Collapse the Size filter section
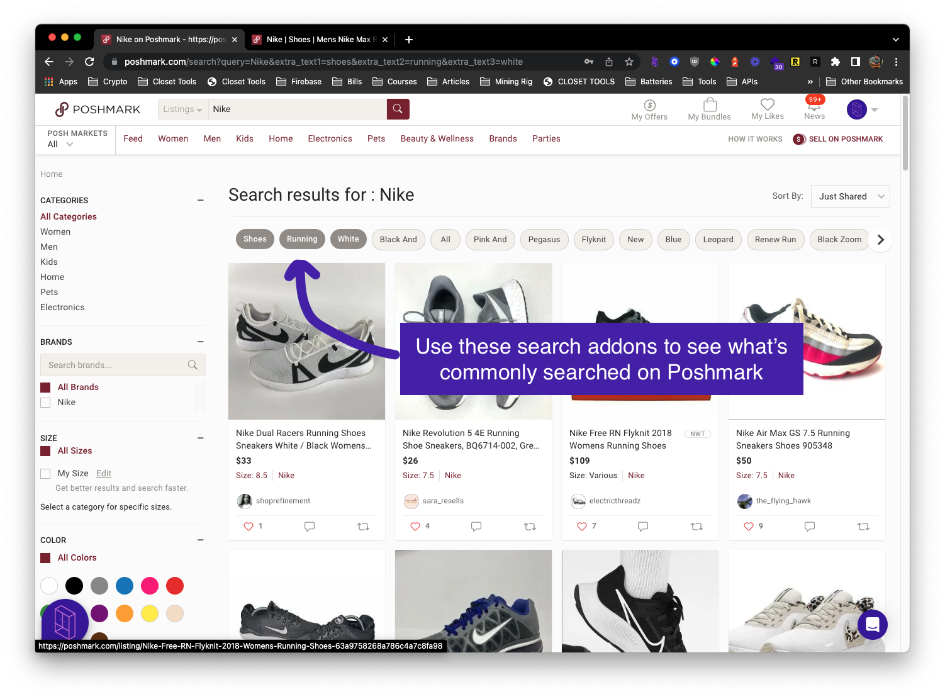 [x=201, y=439]
